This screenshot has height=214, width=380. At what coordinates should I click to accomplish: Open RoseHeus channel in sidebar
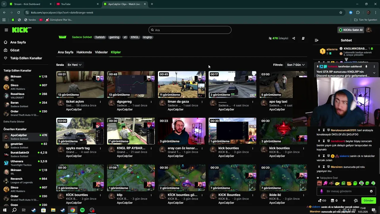pos(25,96)
